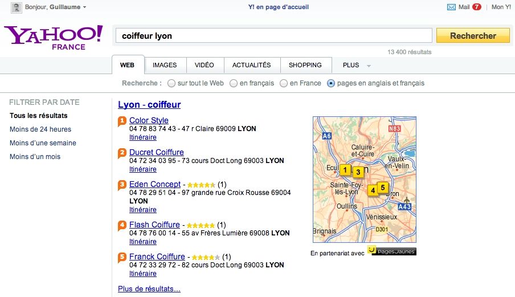
Task: Switch to the SHOPPING tab
Action: (305, 65)
